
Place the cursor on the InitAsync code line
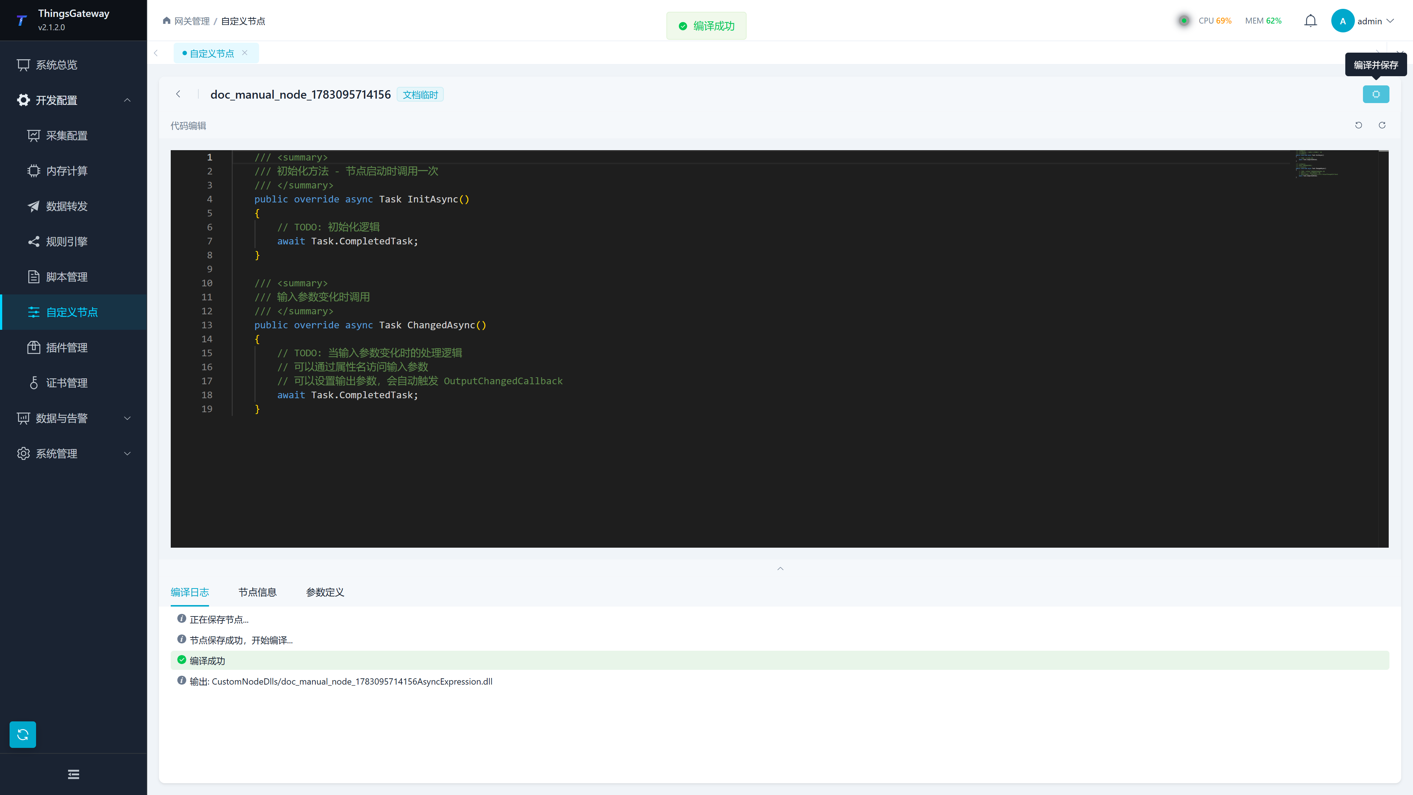coord(362,199)
